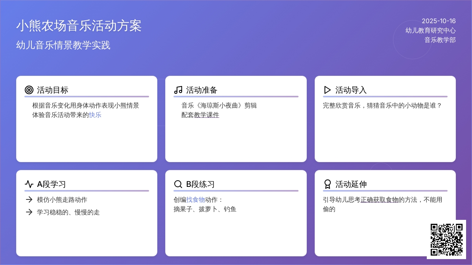Image resolution: width=472 pixels, height=265 pixels.
Task: Click the award ribbon icon beside 活动延伸
Action: (x=327, y=184)
